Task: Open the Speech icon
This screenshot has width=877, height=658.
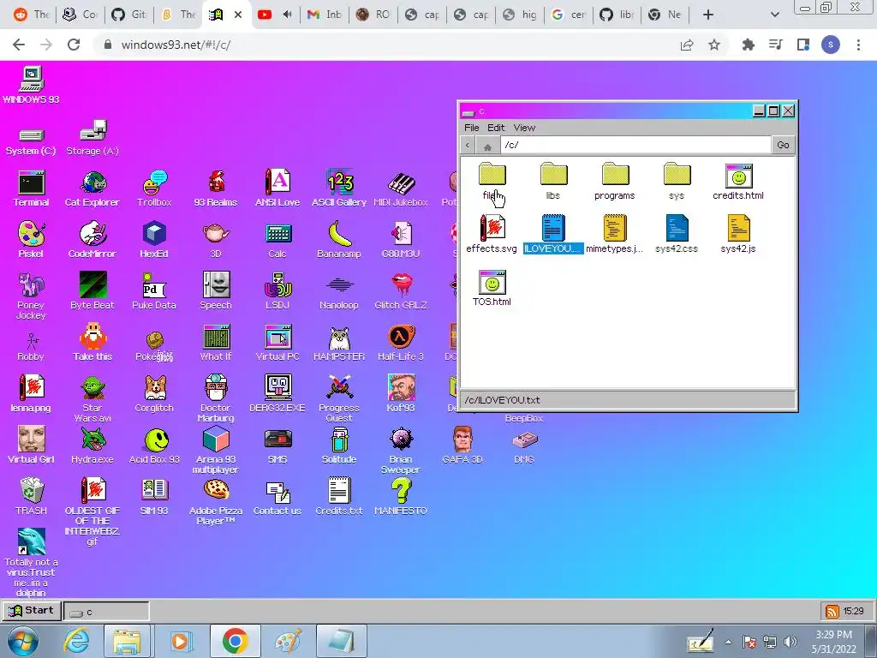Action: 216,291
